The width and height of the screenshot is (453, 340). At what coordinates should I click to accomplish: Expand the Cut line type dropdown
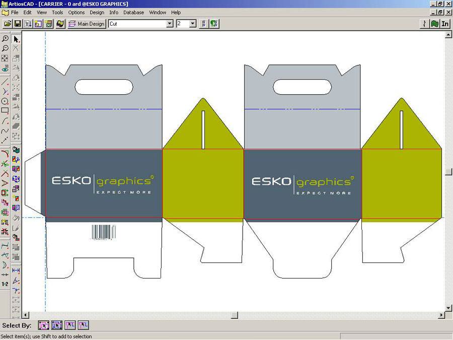coord(170,24)
